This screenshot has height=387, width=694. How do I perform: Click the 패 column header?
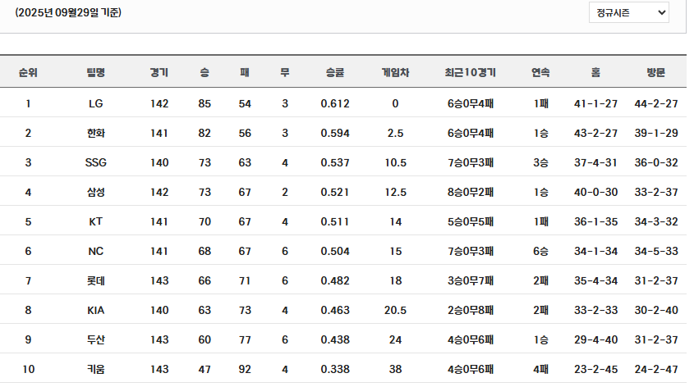[245, 72]
